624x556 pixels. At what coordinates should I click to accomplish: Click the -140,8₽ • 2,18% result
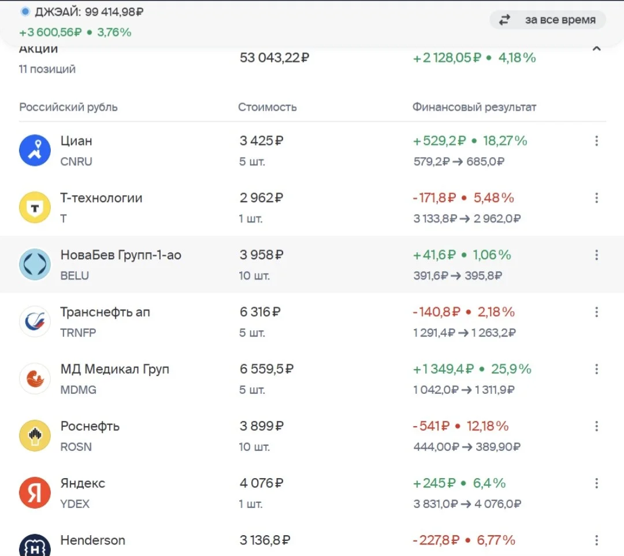[464, 312]
